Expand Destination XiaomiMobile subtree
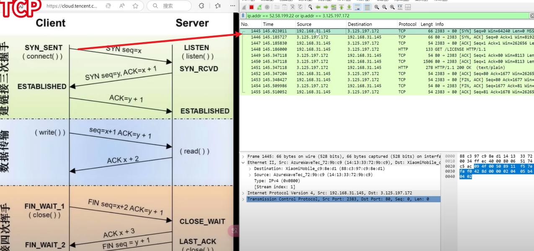Screen dimensions: 534x251 [x=250, y=169]
